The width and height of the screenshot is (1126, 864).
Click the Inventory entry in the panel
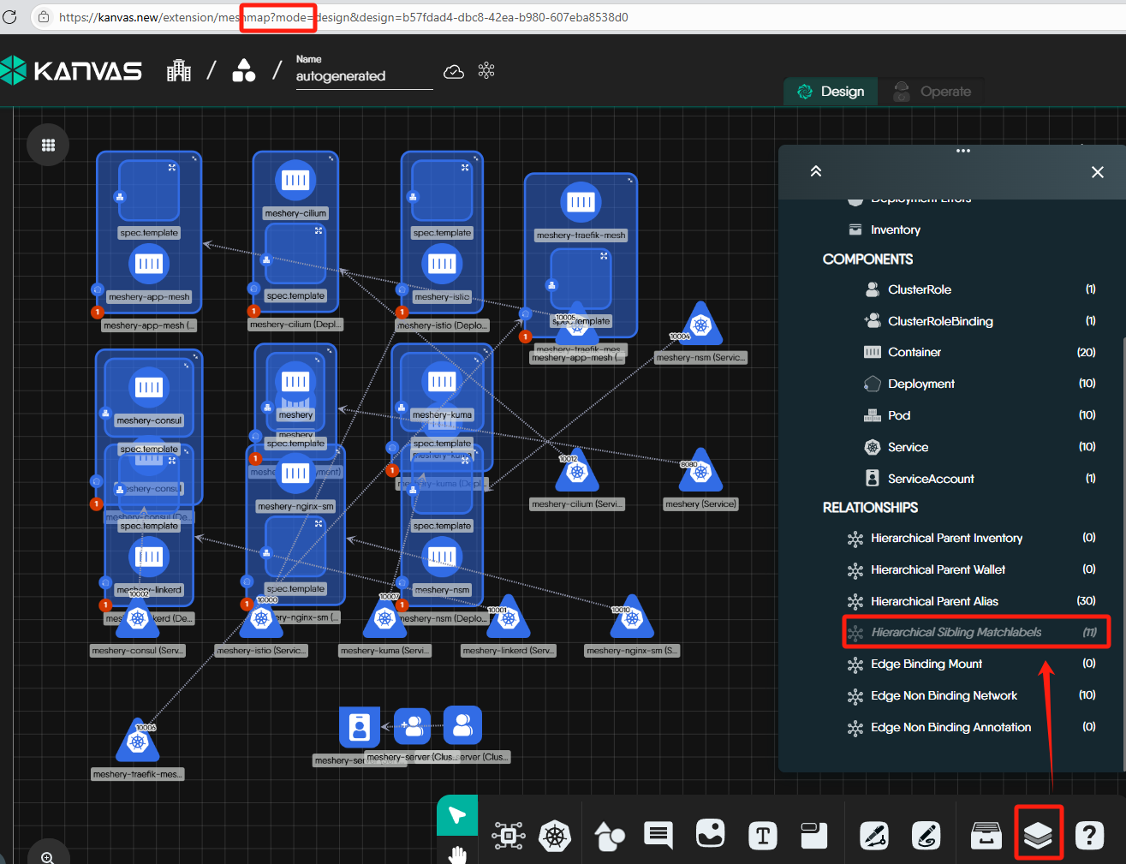click(x=893, y=229)
